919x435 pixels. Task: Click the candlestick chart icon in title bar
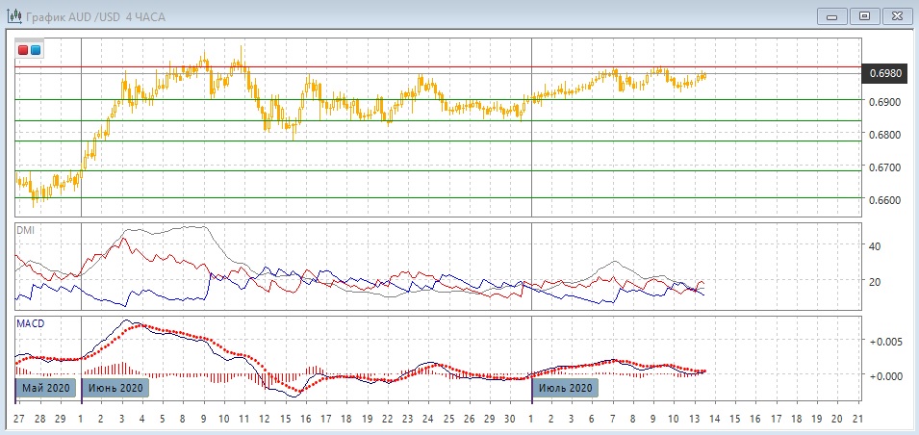click(x=13, y=15)
